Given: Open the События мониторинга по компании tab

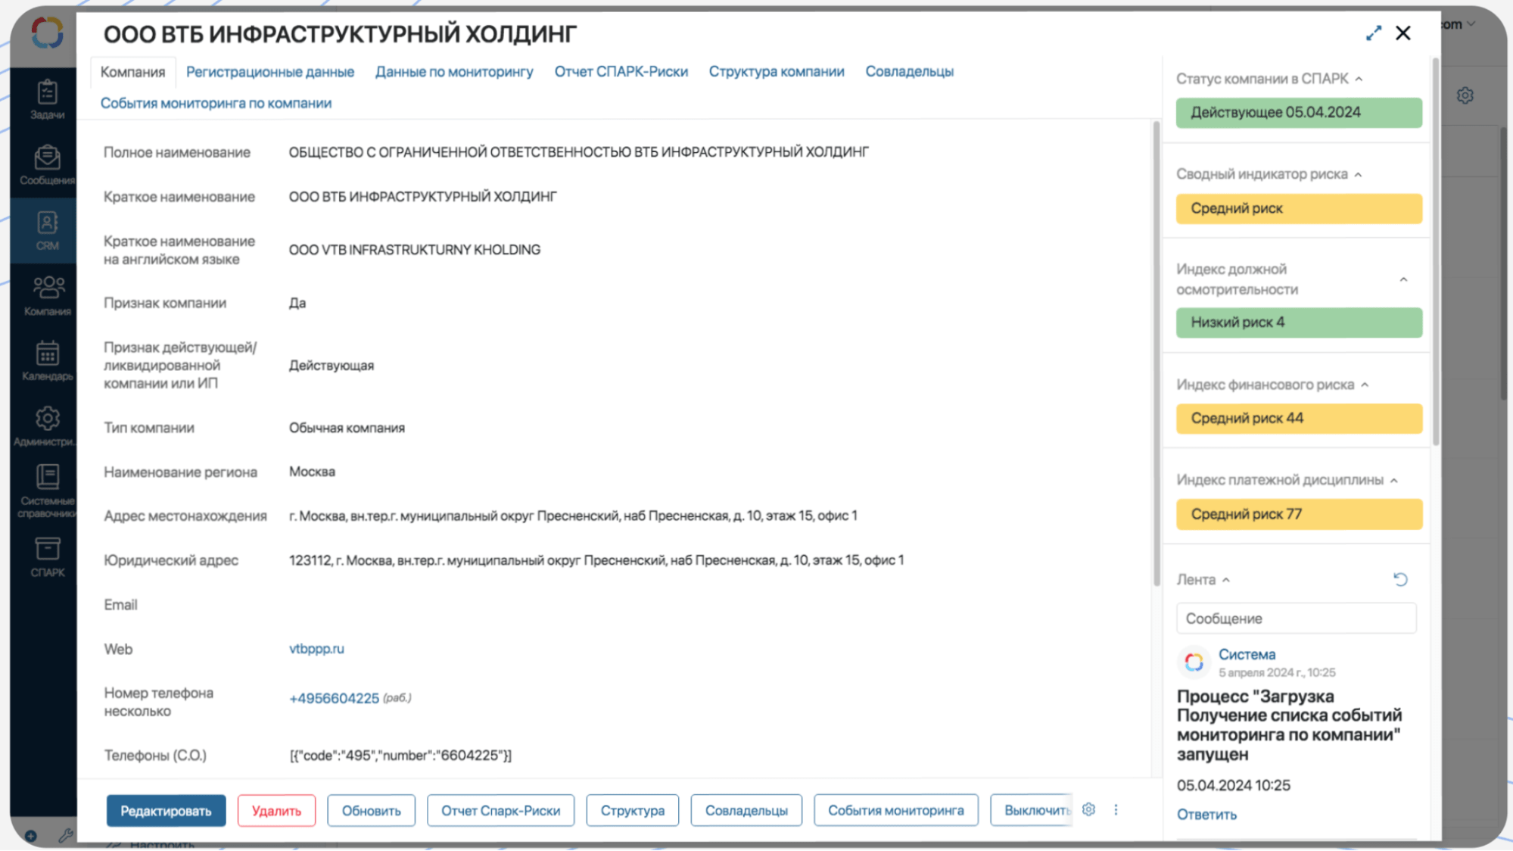Looking at the screenshot, I should click(216, 103).
